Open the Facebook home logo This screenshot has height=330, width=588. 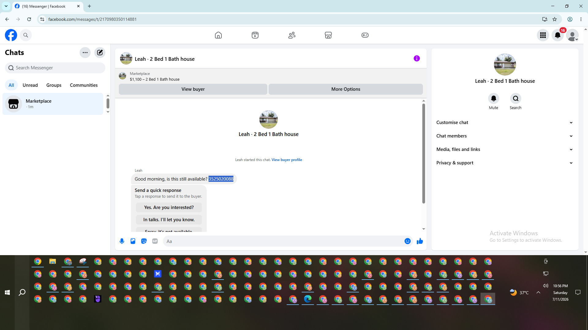click(x=11, y=35)
